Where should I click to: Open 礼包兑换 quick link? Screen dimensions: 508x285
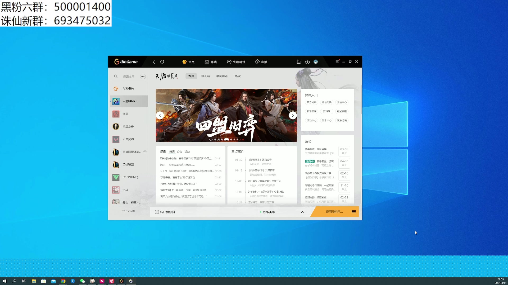[326, 102]
